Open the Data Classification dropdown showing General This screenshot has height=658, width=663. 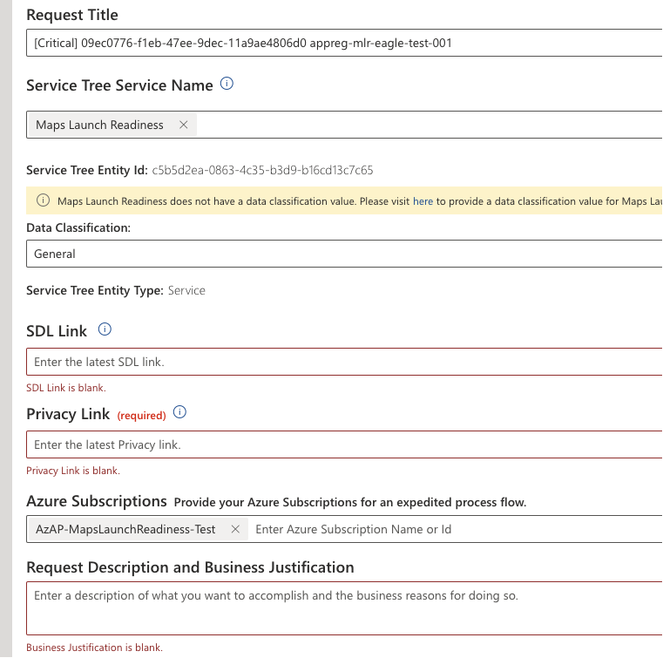click(x=344, y=254)
